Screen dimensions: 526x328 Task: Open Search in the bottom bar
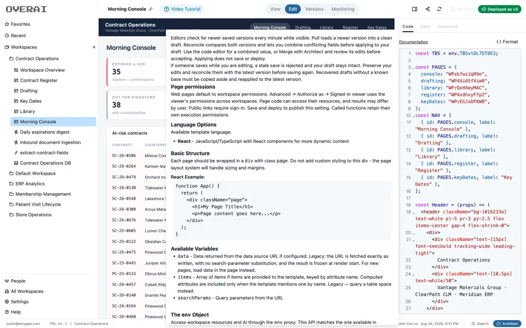pyautogui.click(x=480, y=324)
